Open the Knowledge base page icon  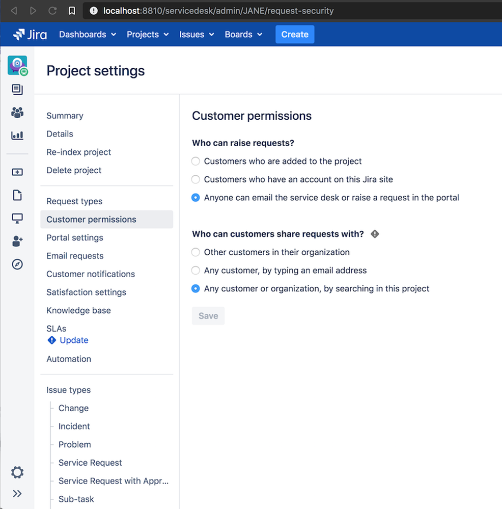(x=17, y=195)
